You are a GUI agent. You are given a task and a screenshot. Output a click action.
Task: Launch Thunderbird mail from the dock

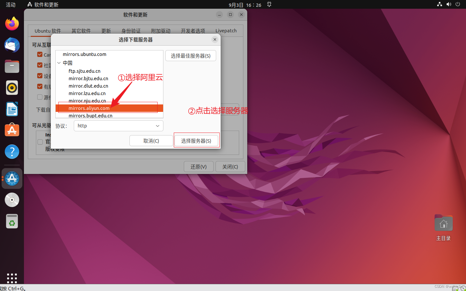12,45
